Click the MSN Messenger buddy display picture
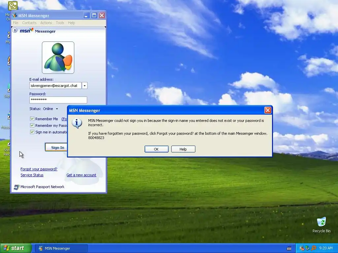The height and width of the screenshot is (253, 338). 58,58
